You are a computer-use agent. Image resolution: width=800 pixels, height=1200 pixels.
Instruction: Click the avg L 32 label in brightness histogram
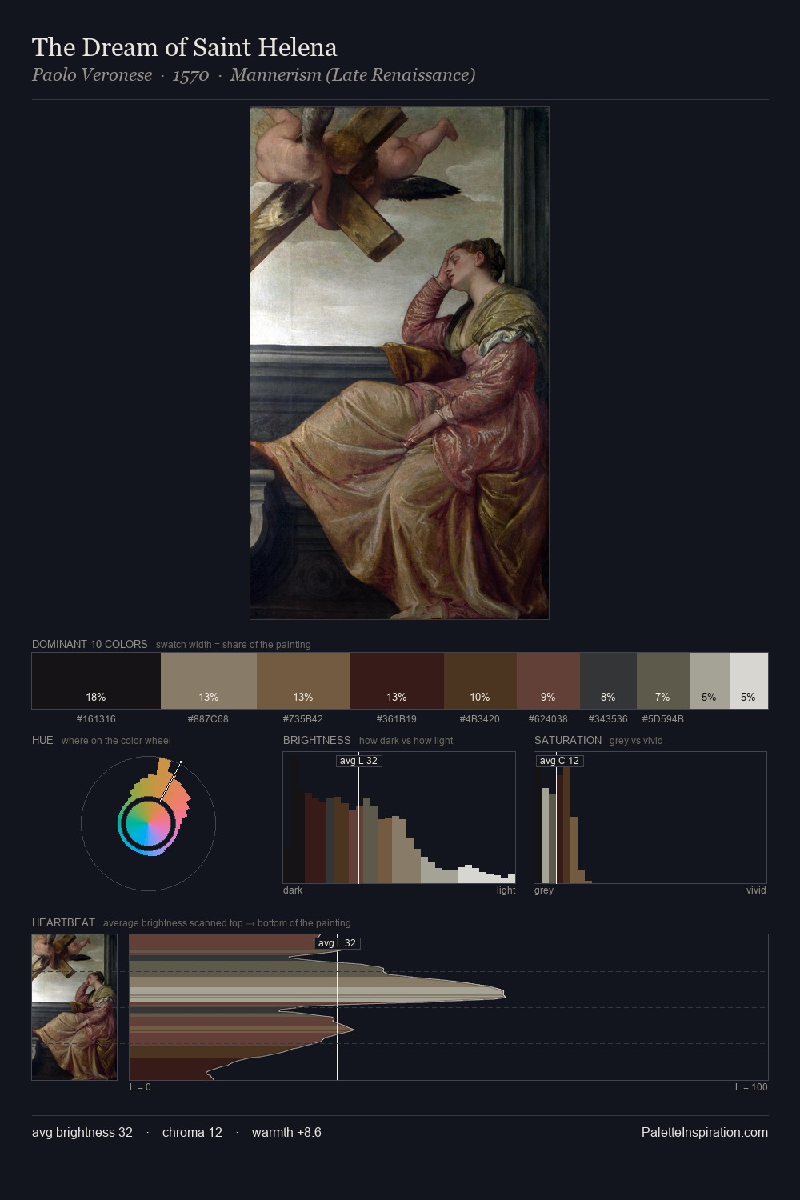point(358,761)
